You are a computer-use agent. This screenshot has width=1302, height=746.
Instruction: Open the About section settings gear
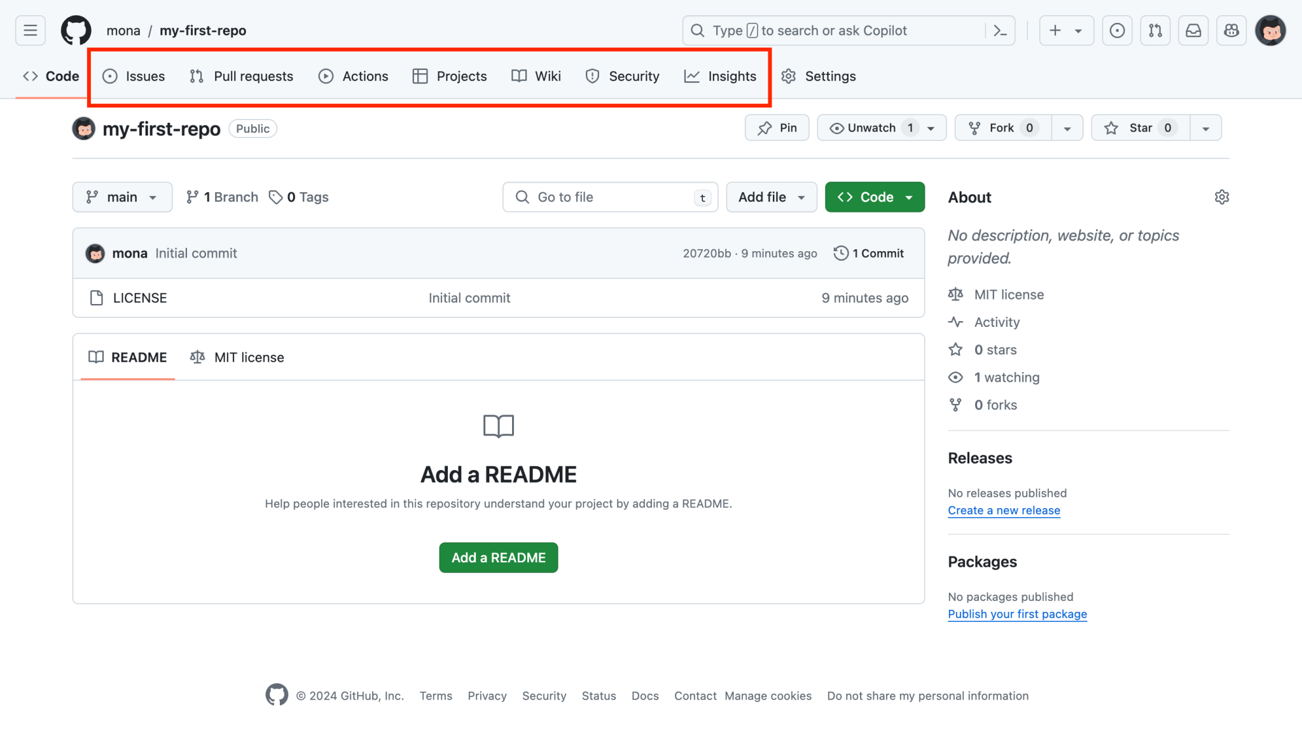tap(1221, 197)
